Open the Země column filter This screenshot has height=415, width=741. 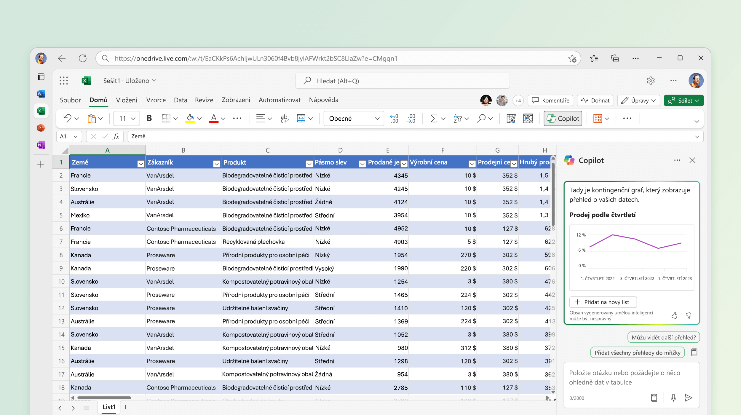[141, 164]
